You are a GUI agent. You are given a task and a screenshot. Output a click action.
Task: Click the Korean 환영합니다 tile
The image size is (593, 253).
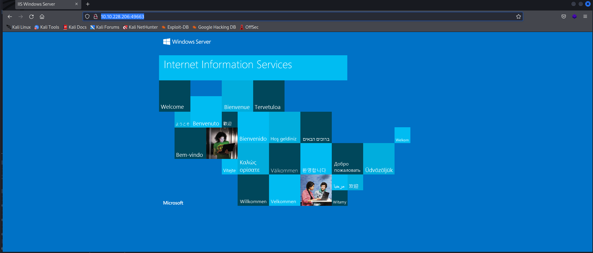(316, 159)
